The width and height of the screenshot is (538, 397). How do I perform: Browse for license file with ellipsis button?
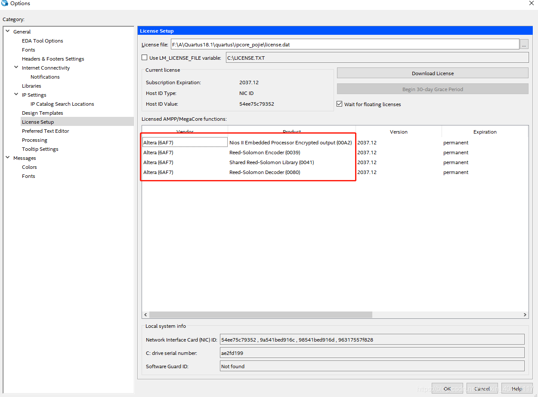click(x=524, y=44)
